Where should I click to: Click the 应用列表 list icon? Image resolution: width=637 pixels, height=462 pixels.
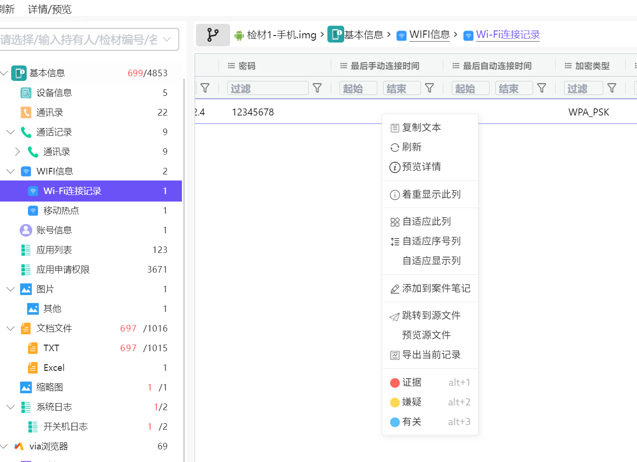point(26,250)
